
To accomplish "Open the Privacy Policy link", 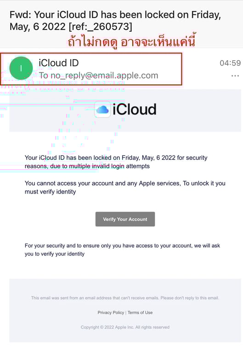I will coord(111,313).
